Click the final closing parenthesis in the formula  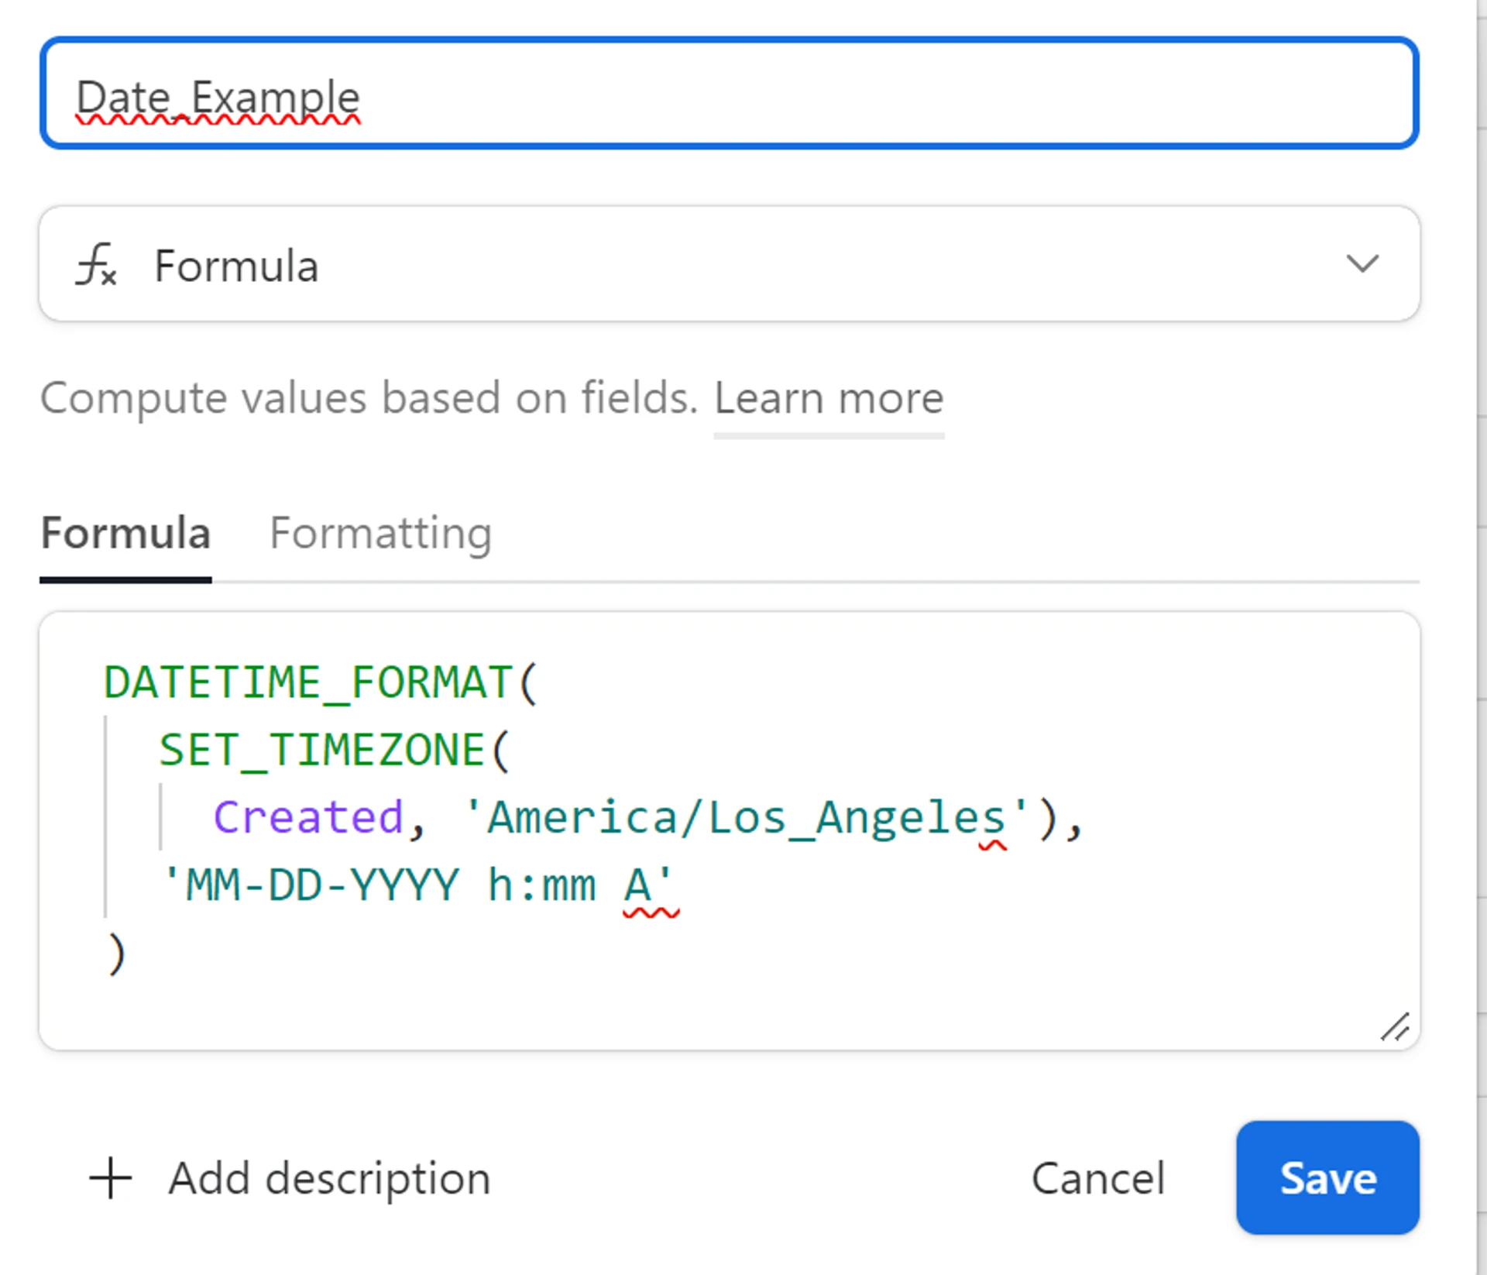tap(116, 954)
